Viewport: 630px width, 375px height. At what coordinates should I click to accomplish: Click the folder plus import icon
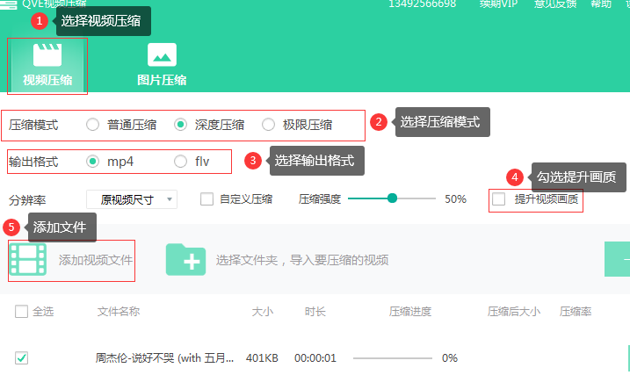[x=185, y=260]
